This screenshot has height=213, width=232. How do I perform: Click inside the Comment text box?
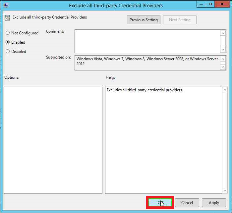(x=147, y=41)
